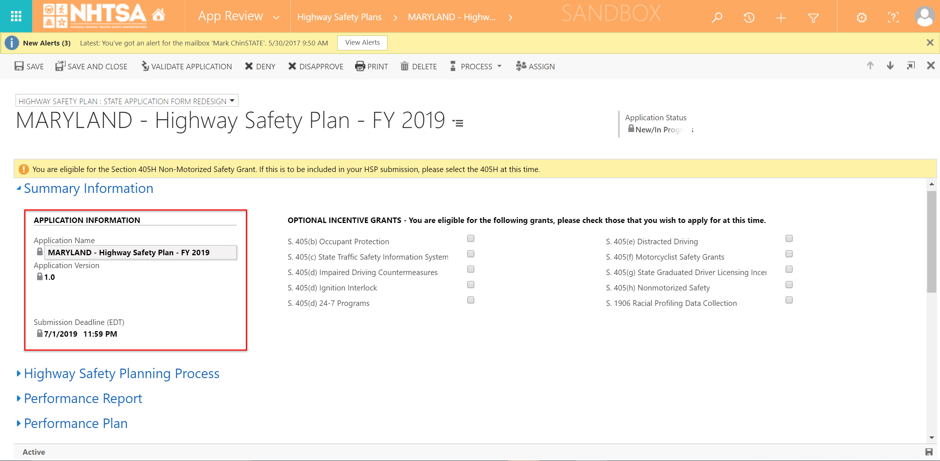This screenshot has width=940, height=461.
Task: Click the home icon beside NHTSA logo
Action: 159,15
